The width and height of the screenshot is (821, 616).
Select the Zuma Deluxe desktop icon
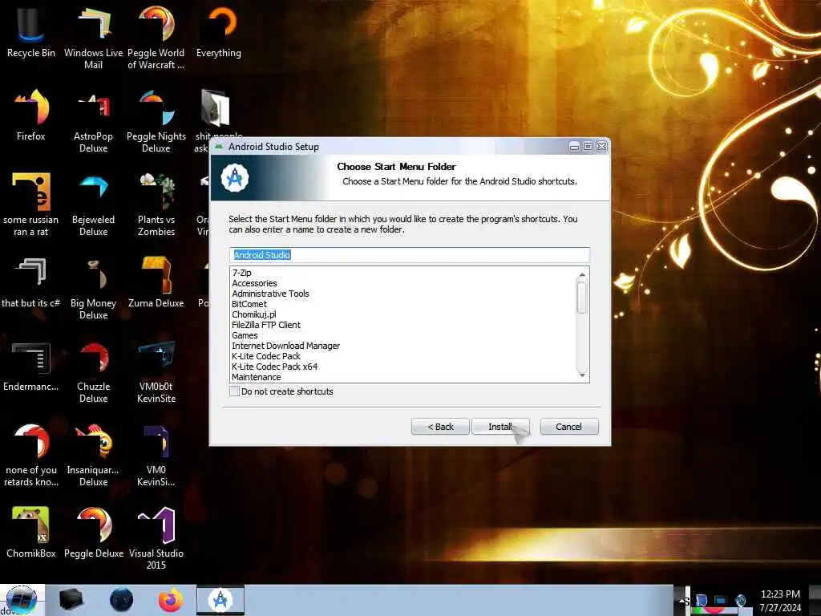coord(156,282)
